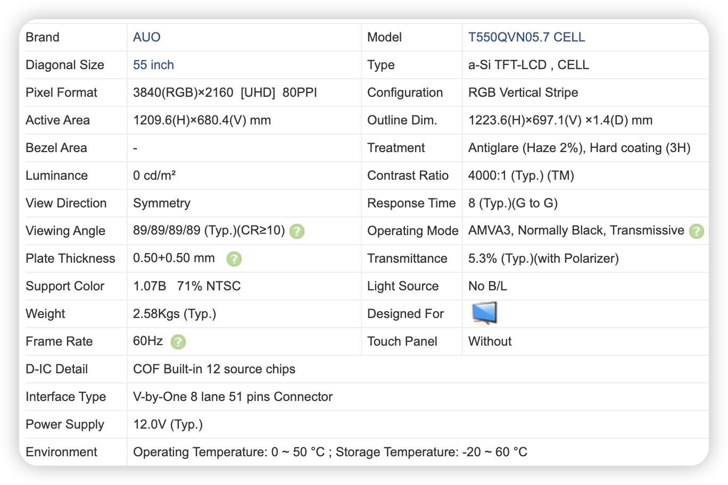728x485 pixels.
Task: Click the 'No B/L' light source value
Action: (x=487, y=286)
